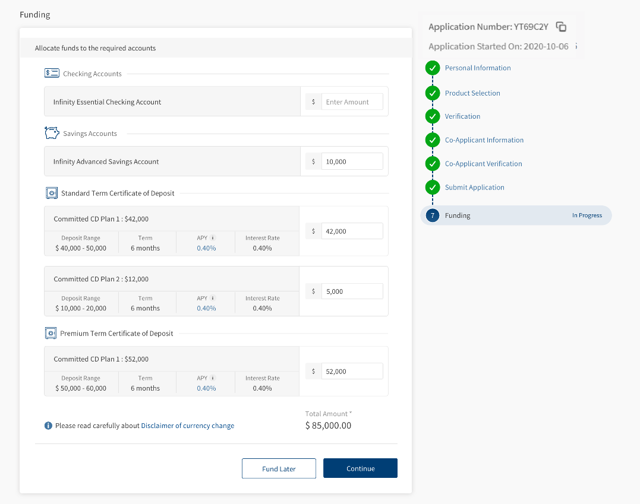Screen dimensions: 640x504
Task: Open Co-Applicant Information step
Action: tap(484, 140)
